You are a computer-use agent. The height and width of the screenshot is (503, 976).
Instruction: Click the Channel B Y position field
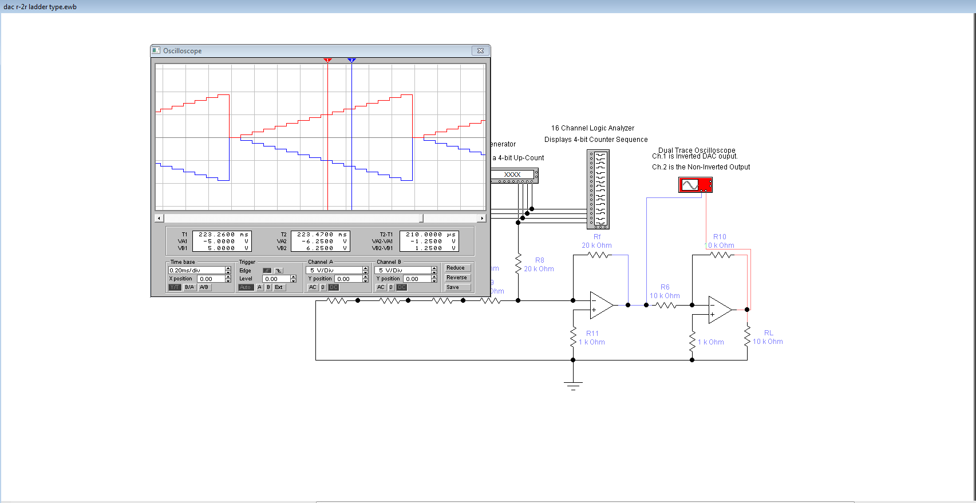coord(417,279)
